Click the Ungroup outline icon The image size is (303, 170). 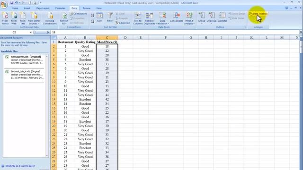pos(212,16)
